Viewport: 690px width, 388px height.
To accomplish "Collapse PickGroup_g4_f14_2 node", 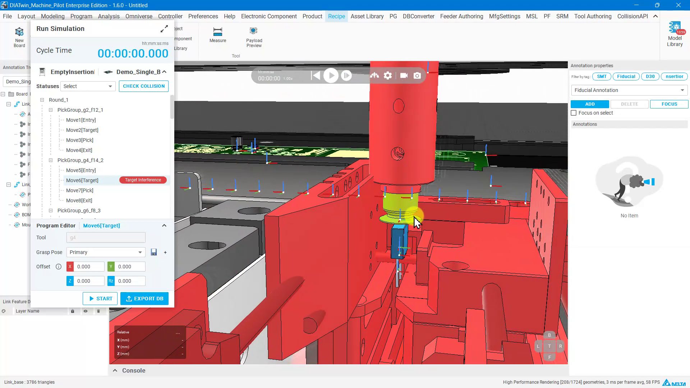I will click(x=51, y=160).
